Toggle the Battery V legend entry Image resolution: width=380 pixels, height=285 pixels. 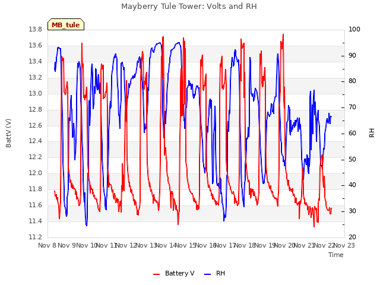(173, 273)
